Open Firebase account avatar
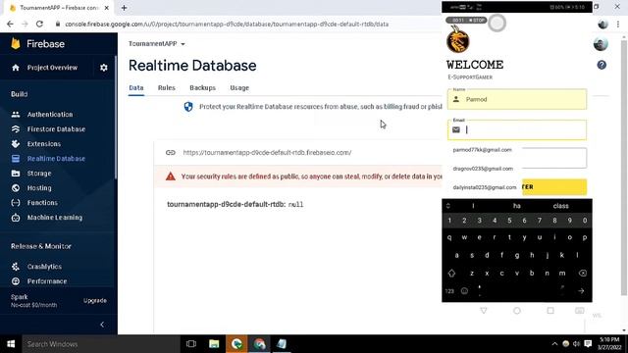628x353 pixels. [601, 43]
